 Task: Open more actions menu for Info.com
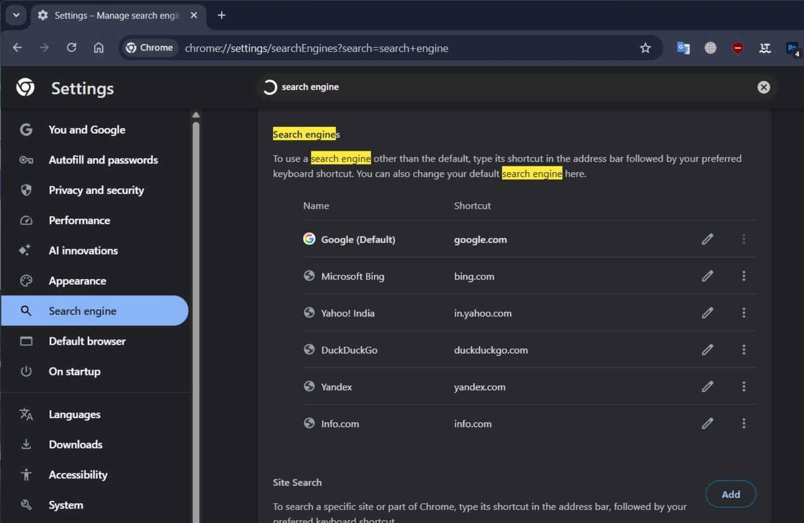744,423
